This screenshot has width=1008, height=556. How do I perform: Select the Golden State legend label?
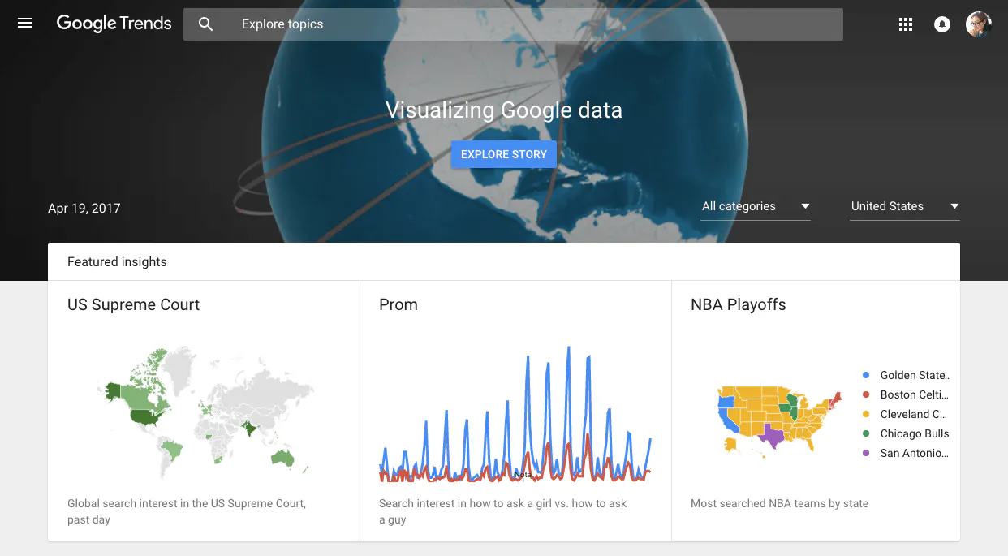(915, 375)
